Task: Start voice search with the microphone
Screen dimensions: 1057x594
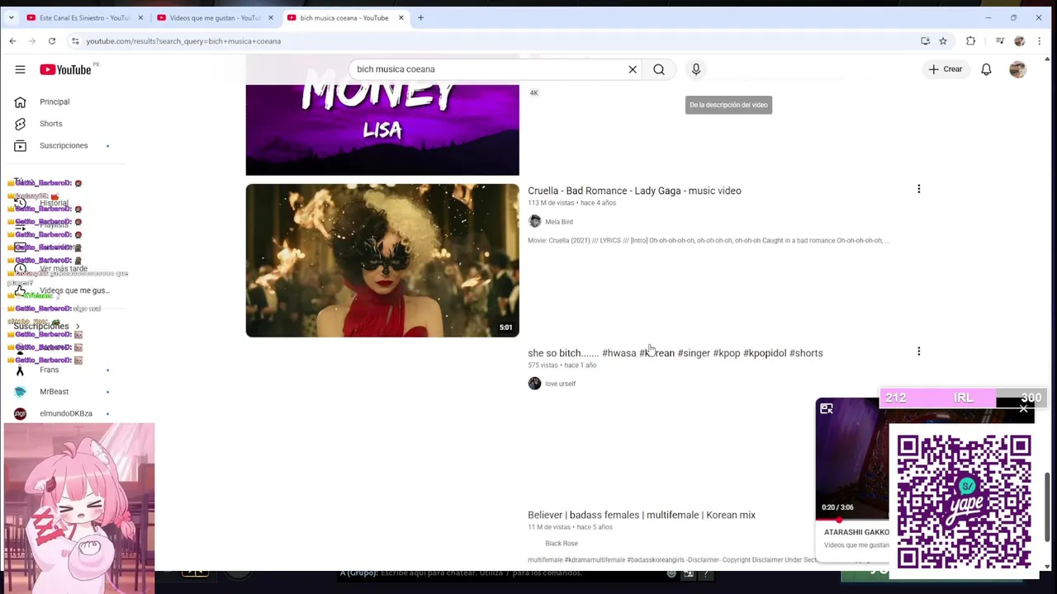Action: point(696,69)
